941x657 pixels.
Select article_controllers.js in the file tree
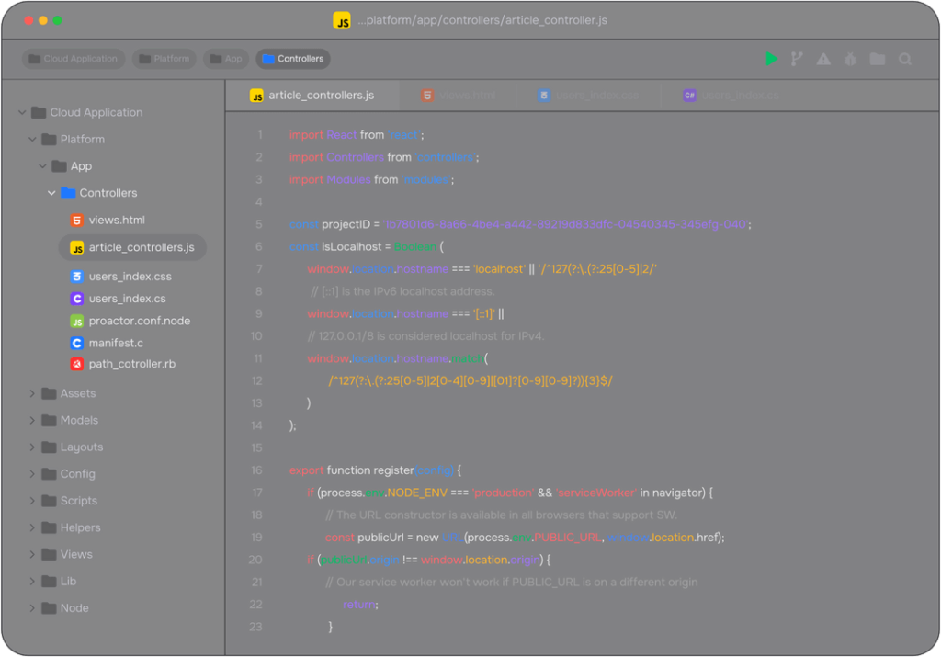point(132,248)
